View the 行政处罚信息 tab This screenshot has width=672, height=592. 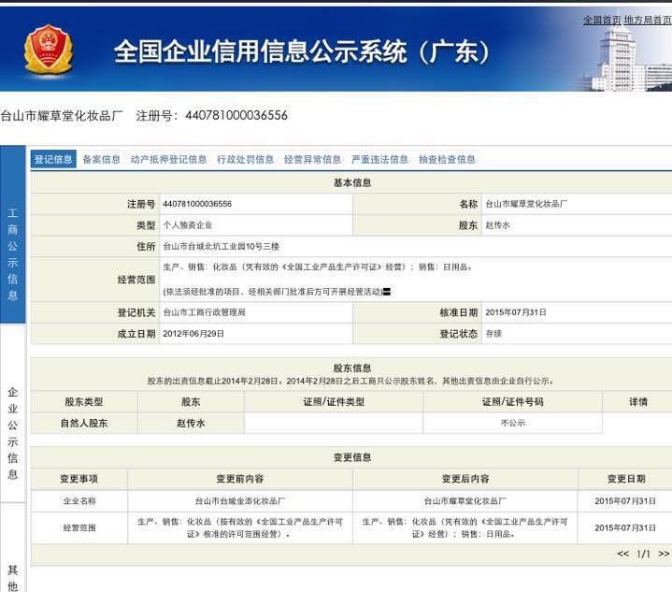click(245, 160)
